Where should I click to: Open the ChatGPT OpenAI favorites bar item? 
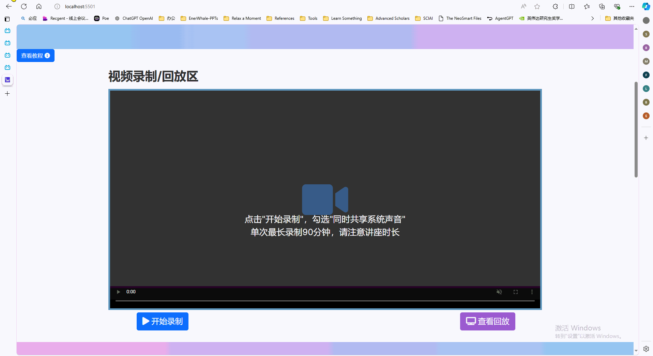click(x=134, y=18)
